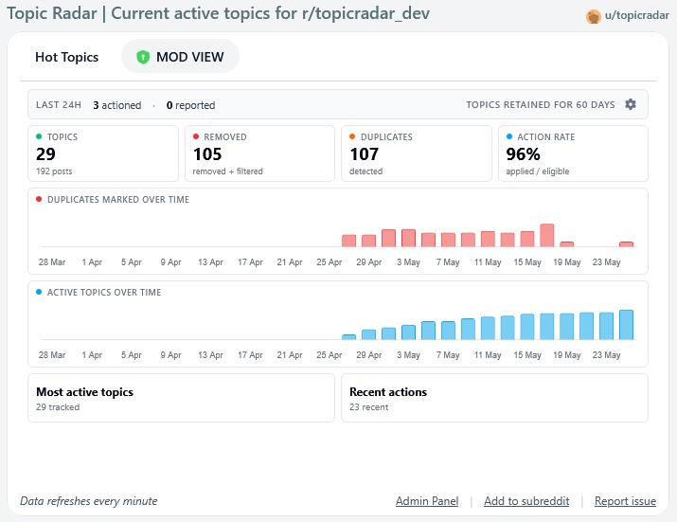The height and width of the screenshot is (522, 677).
Task: Click the Report issue link
Action: click(x=625, y=501)
